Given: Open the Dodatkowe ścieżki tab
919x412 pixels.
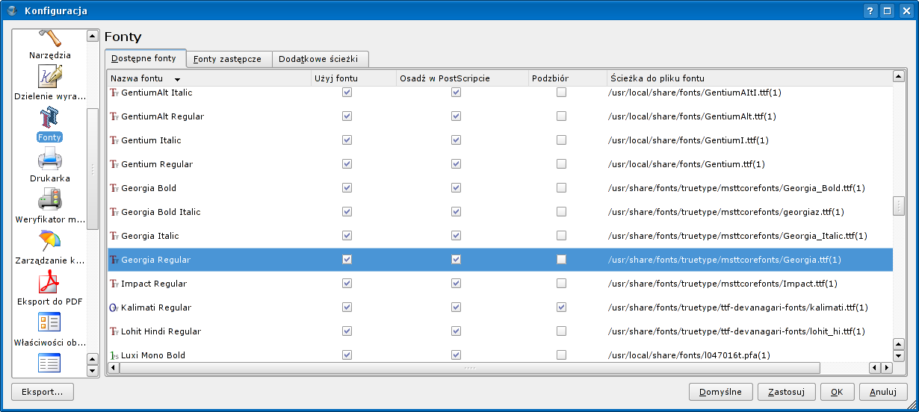Looking at the screenshot, I should [318, 59].
